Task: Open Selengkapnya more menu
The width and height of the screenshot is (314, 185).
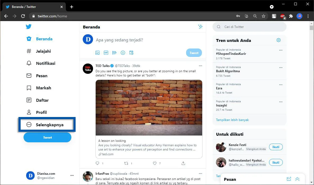Action: coord(47,125)
